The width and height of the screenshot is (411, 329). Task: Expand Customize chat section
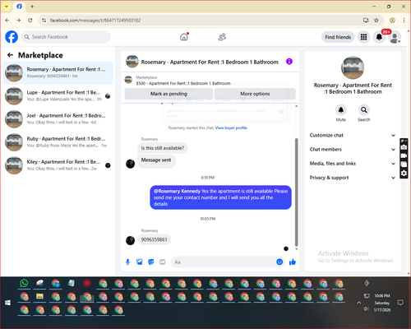click(x=353, y=135)
